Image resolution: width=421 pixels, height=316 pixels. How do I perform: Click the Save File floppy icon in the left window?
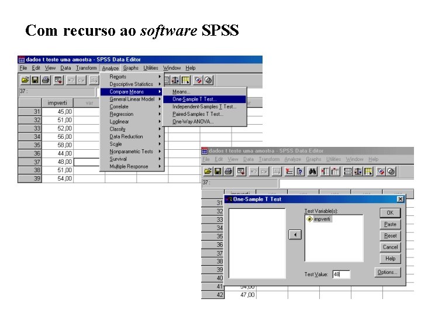pyautogui.click(x=35, y=80)
